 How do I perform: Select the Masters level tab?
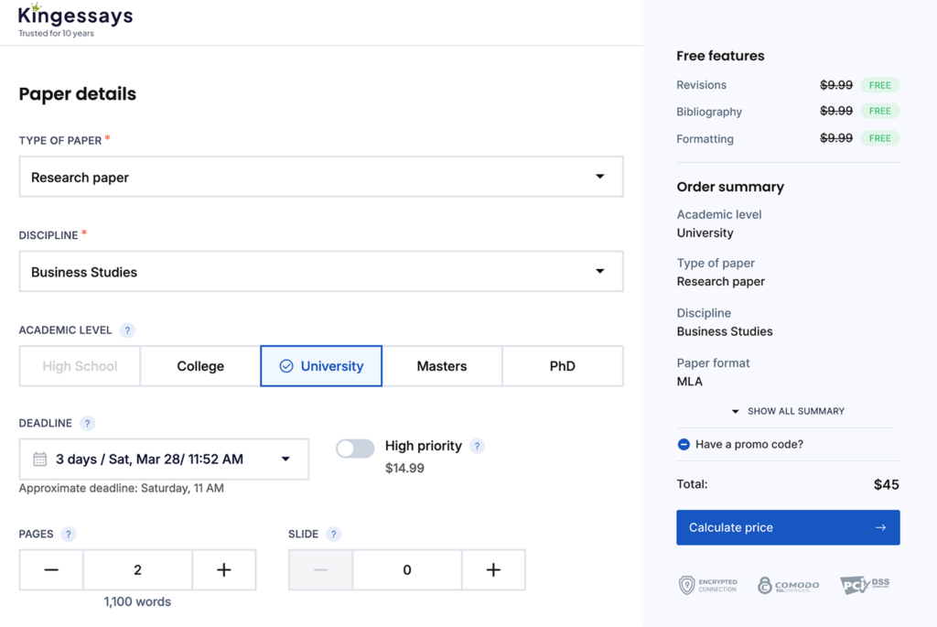442,366
